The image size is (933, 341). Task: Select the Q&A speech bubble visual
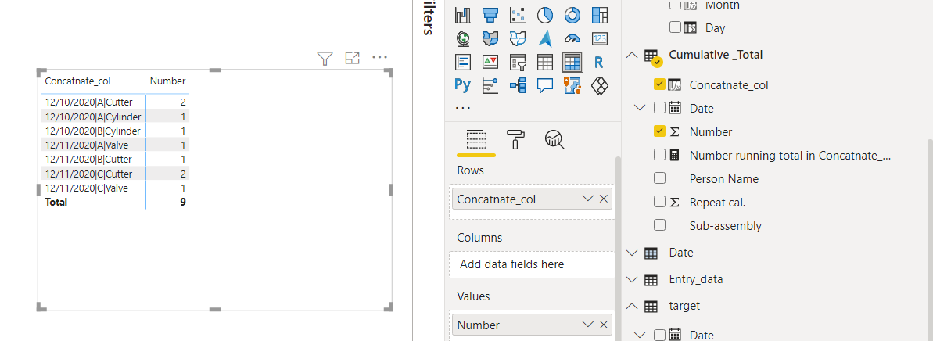[x=545, y=85]
